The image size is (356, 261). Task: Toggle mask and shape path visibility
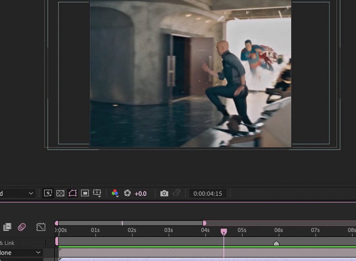[73, 193]
